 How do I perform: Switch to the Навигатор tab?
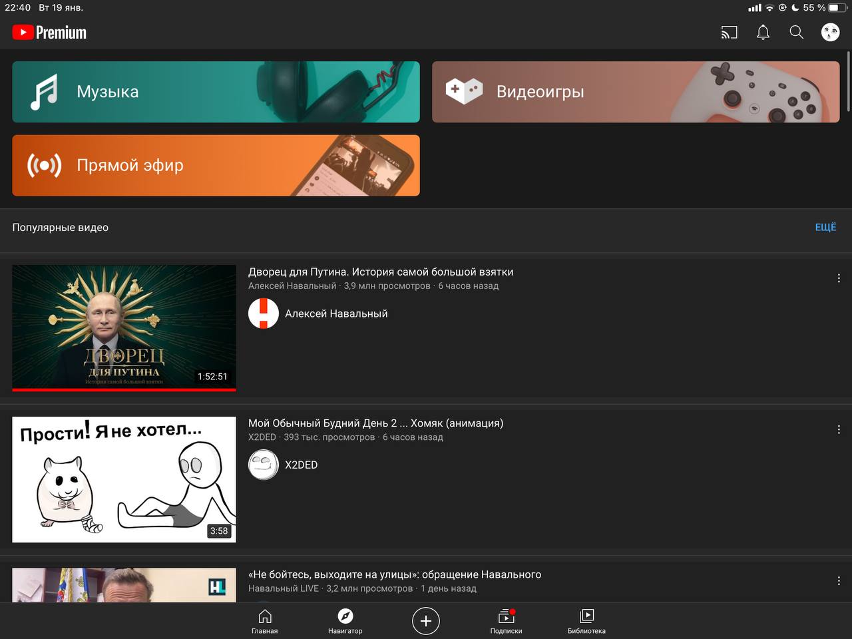[x=345, y=621]
